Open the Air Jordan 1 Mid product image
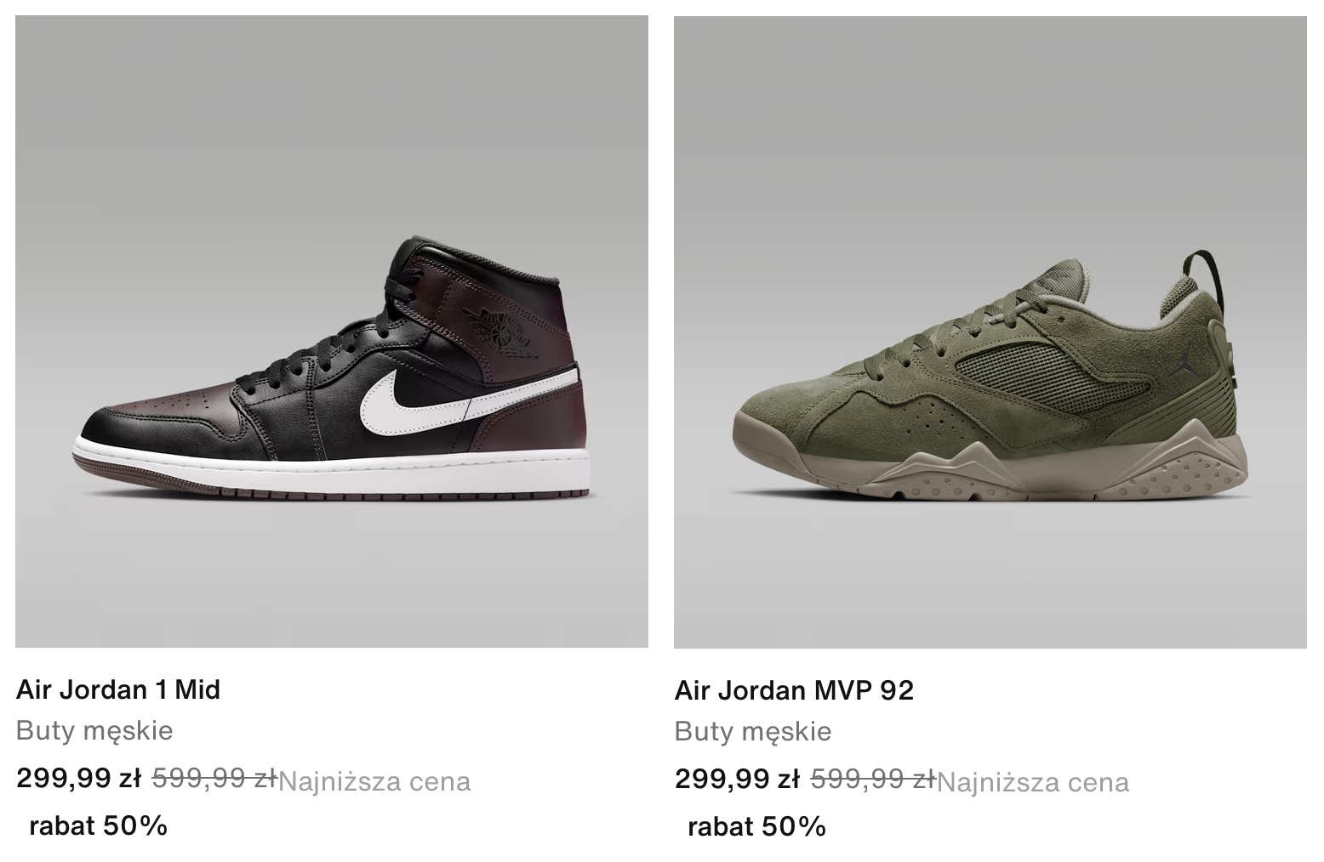This screenshot has height=862, width=1324. pos(332,332)
